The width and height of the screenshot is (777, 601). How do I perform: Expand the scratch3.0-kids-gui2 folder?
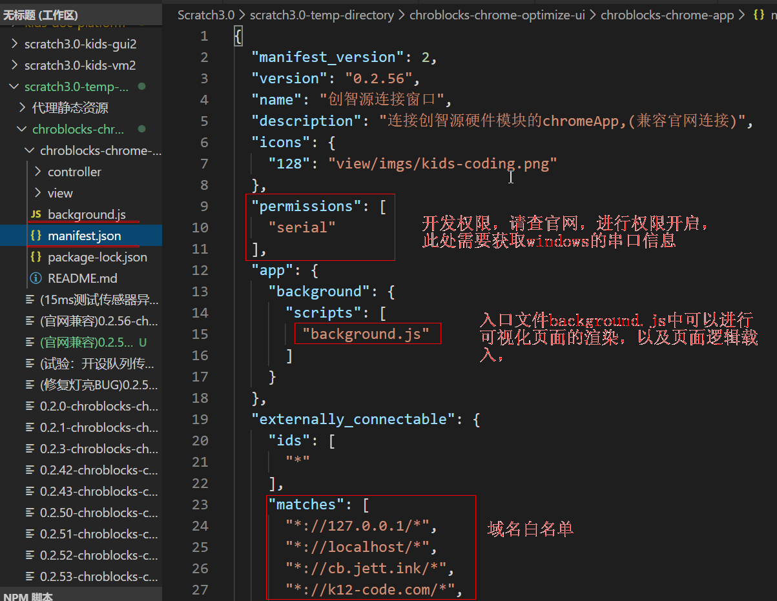[14, 43]
